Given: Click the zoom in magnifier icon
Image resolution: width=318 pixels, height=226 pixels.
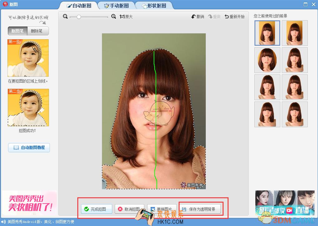Looking at the screenshot, I should (113, 17).
